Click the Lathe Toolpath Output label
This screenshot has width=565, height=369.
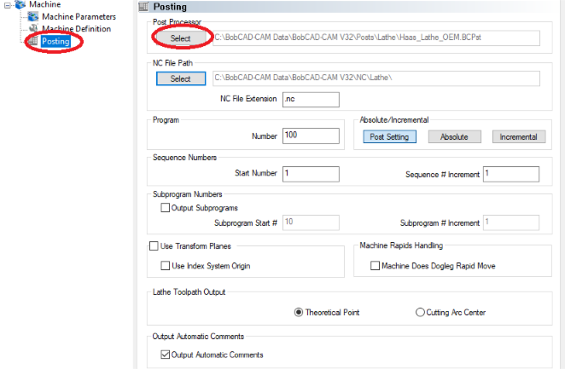pos(189,292)
